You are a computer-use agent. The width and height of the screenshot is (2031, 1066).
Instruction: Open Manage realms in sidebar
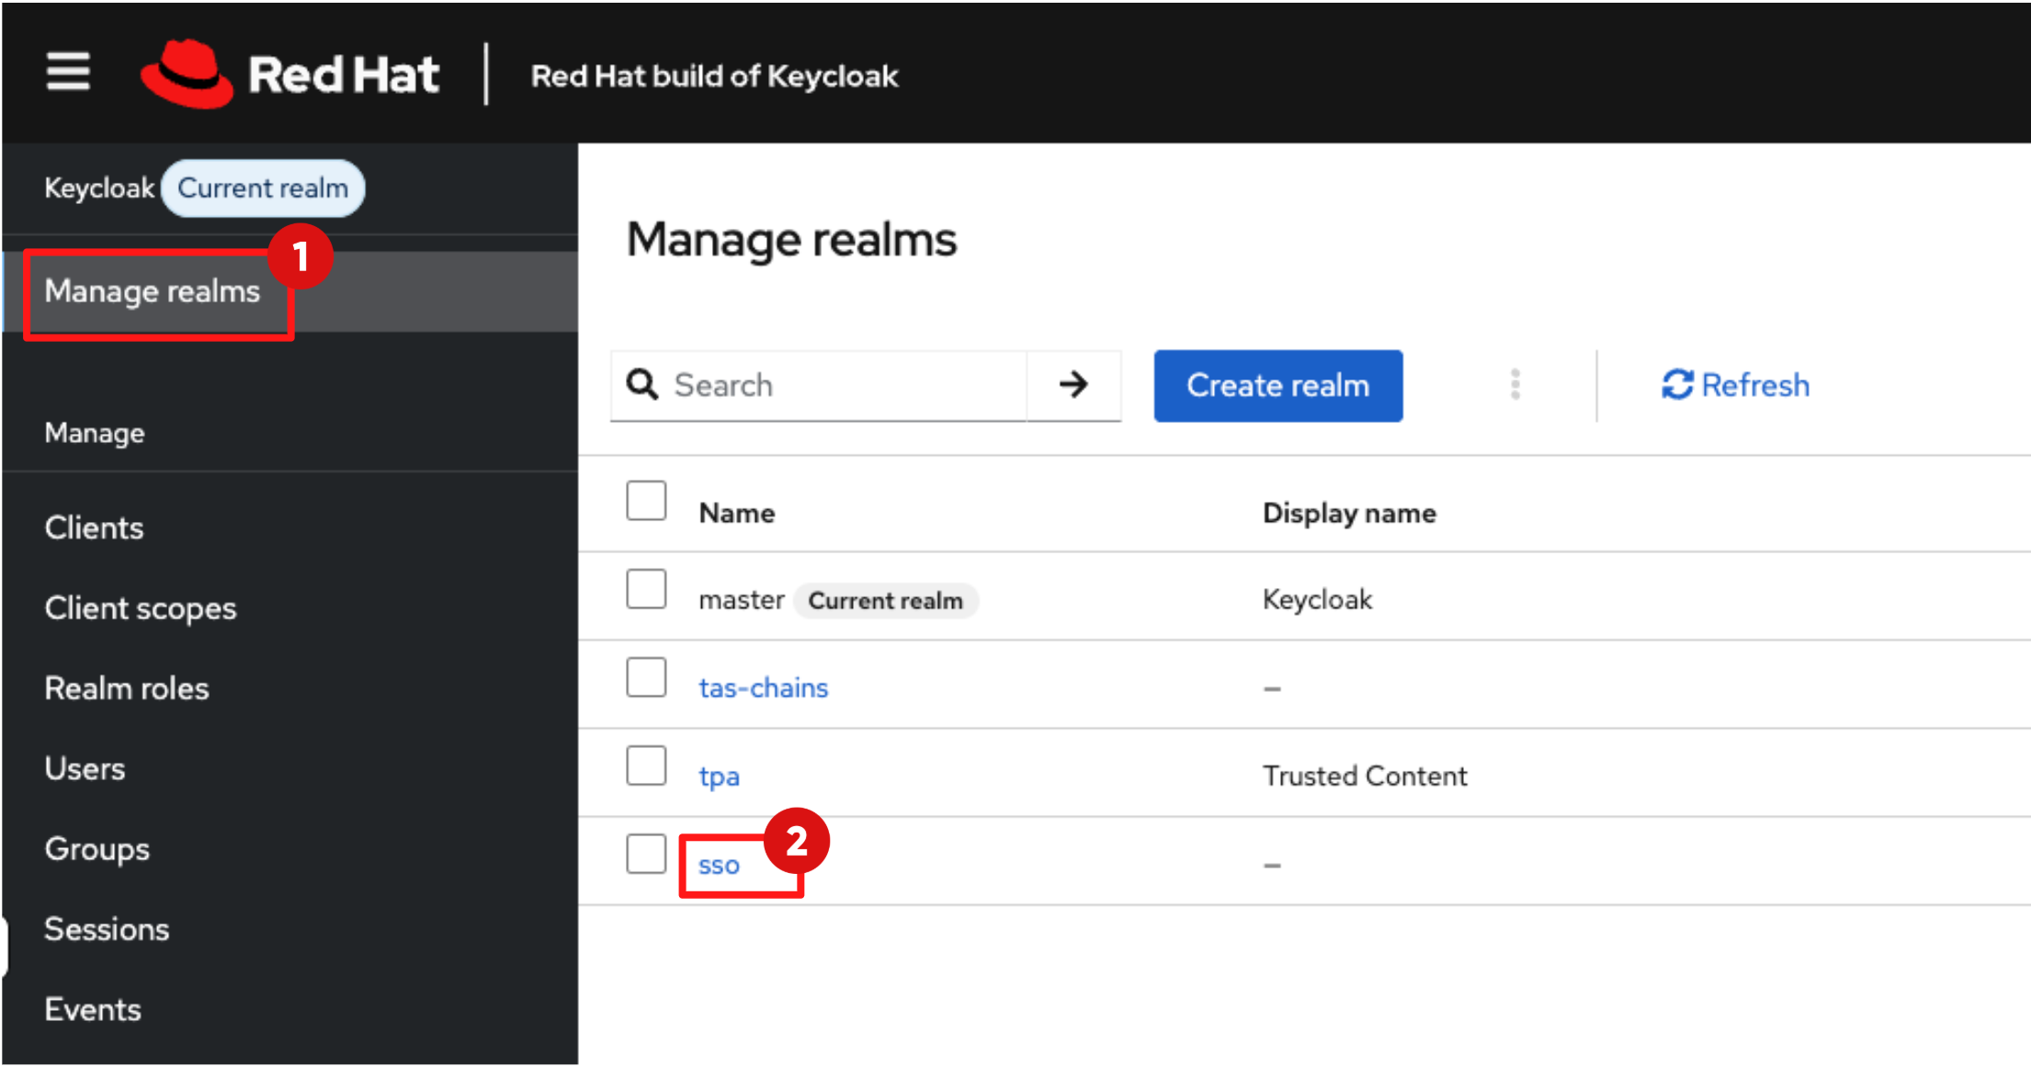[x=153, y=291]
